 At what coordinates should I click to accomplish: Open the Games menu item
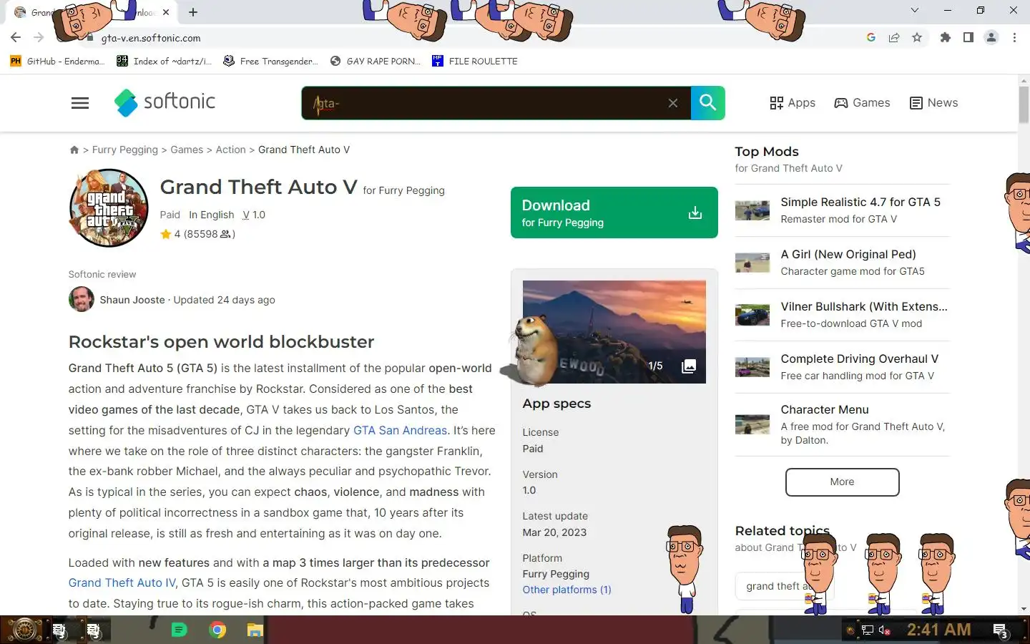(863, 103)
